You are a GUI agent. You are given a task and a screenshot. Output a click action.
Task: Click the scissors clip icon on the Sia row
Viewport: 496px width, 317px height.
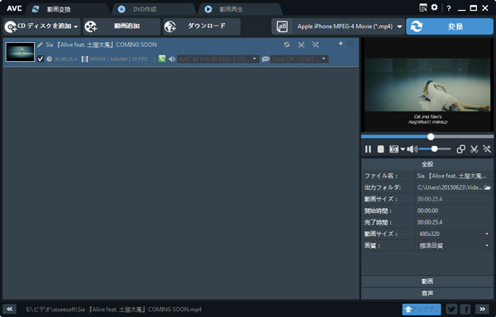301,45
